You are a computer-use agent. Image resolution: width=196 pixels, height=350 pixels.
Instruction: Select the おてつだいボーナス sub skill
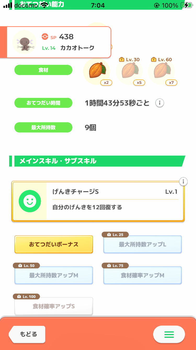54,244
